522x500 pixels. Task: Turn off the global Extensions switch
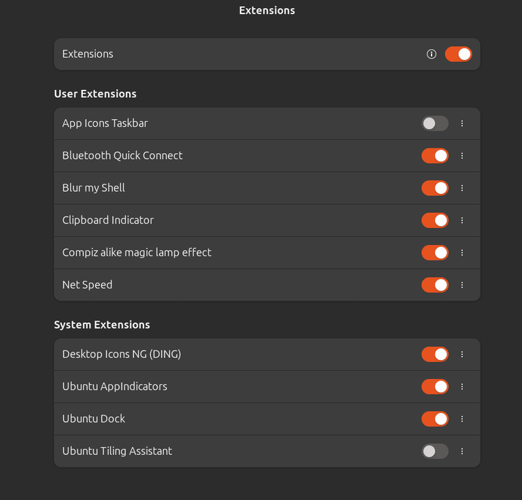coord(458,54)
